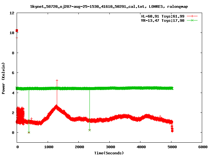The width and height of the screenshot is (209, 156).
Task: Click the Time(Seconds) axis label
Action: (x=109, y=153)
